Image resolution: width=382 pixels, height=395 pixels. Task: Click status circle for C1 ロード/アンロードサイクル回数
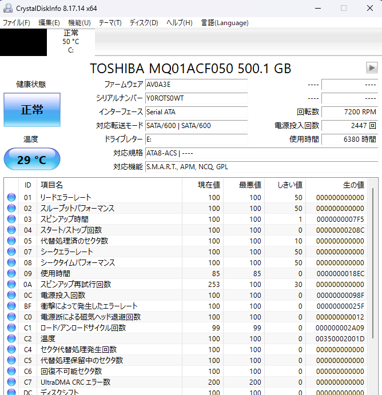pyautogui.click(x=11, y=328)
